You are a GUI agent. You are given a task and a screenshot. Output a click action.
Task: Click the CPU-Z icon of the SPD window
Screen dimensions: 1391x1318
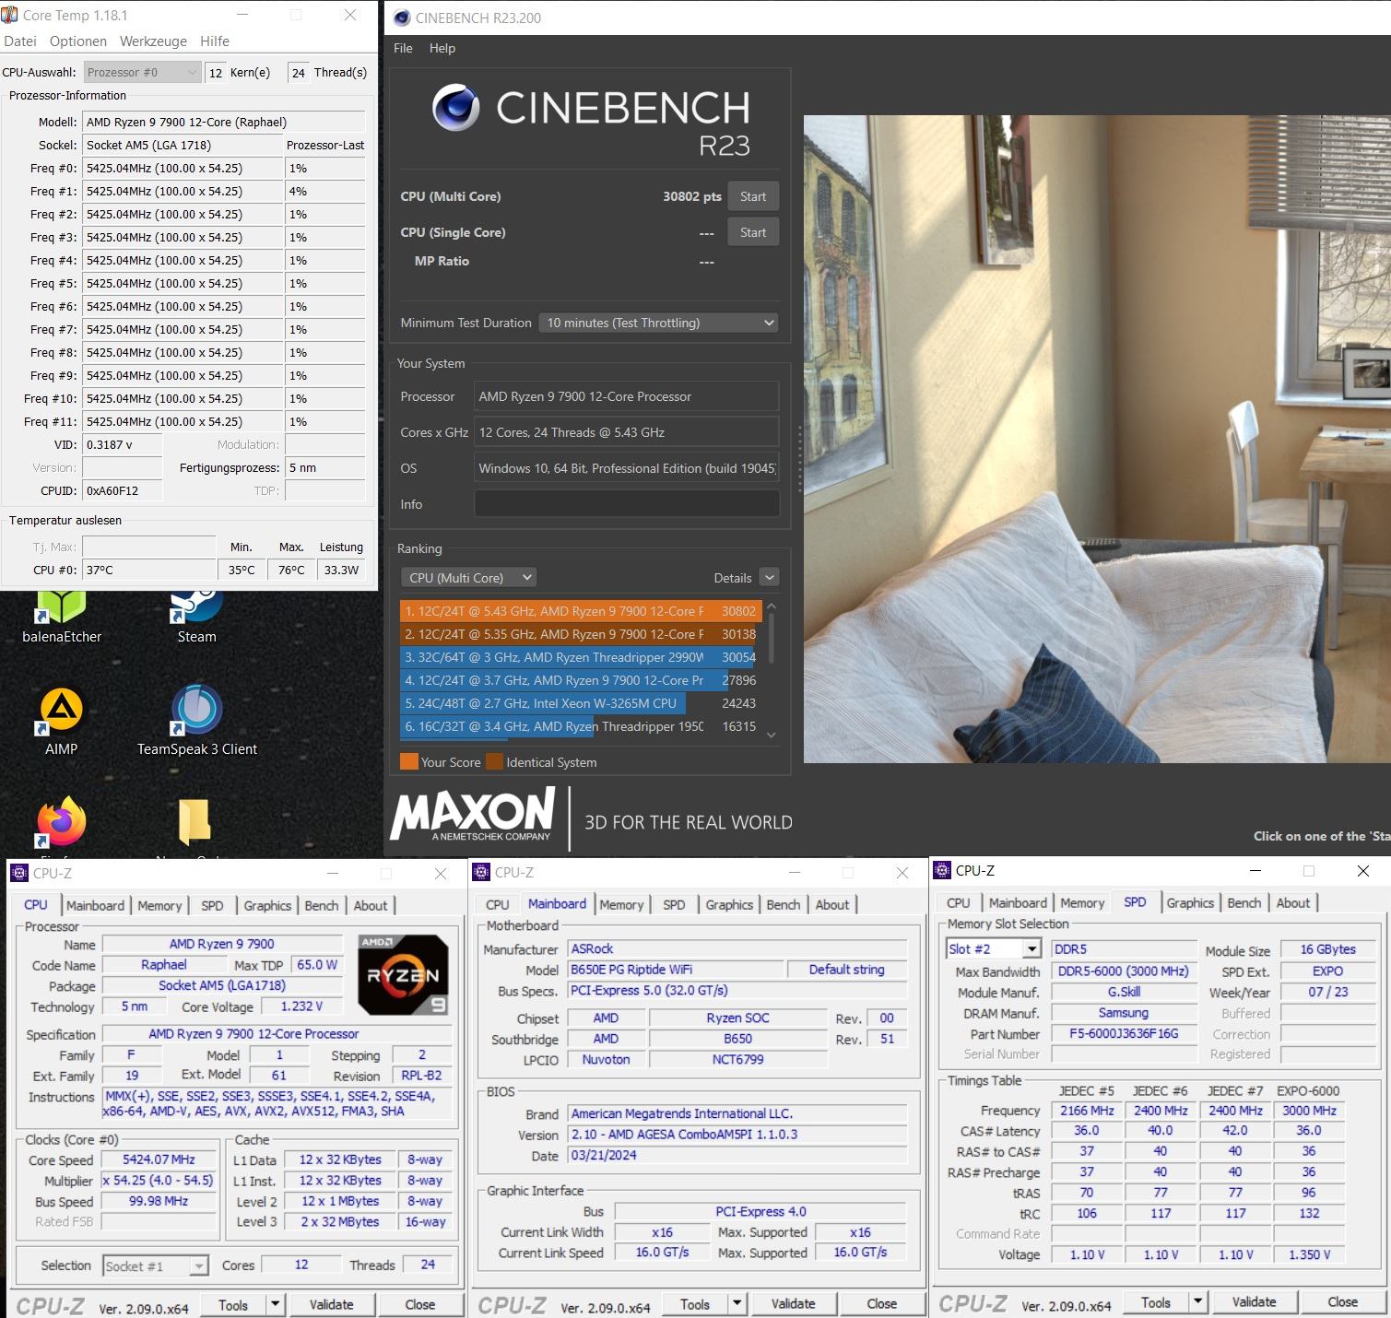[942, 870]
